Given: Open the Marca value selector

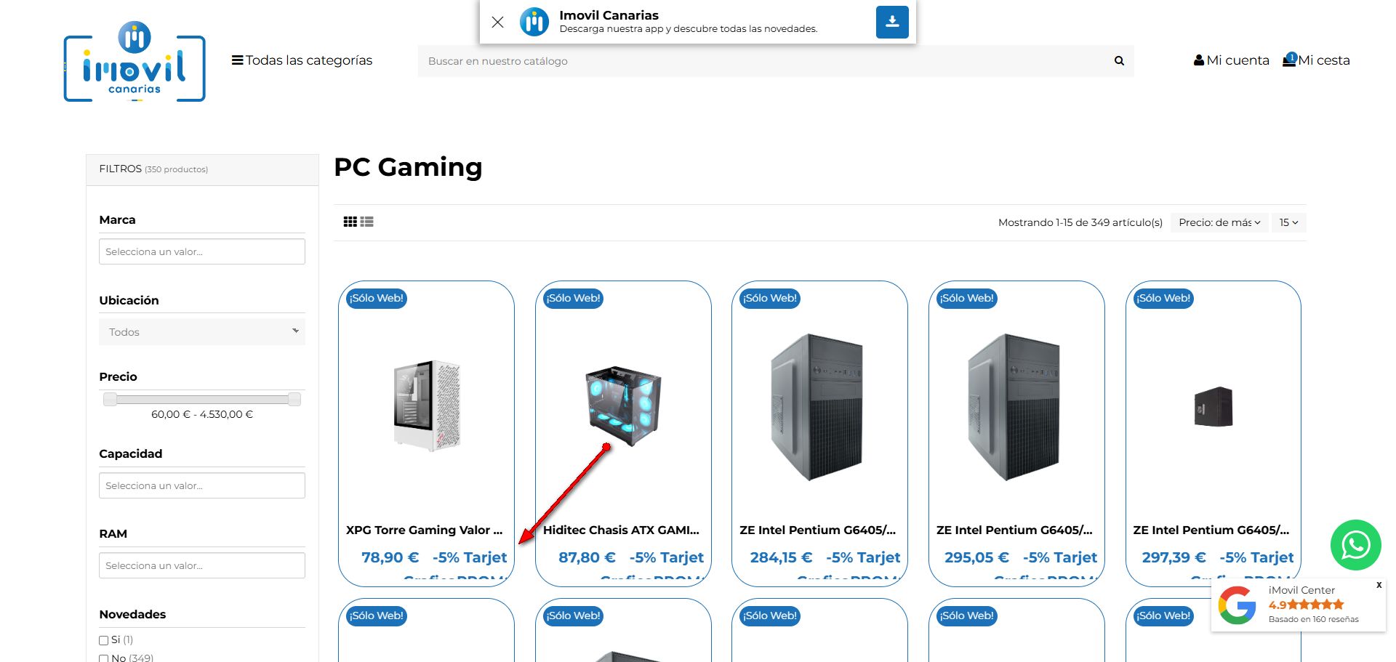Looking at the screenshot, I should click(x=202, y=251).
